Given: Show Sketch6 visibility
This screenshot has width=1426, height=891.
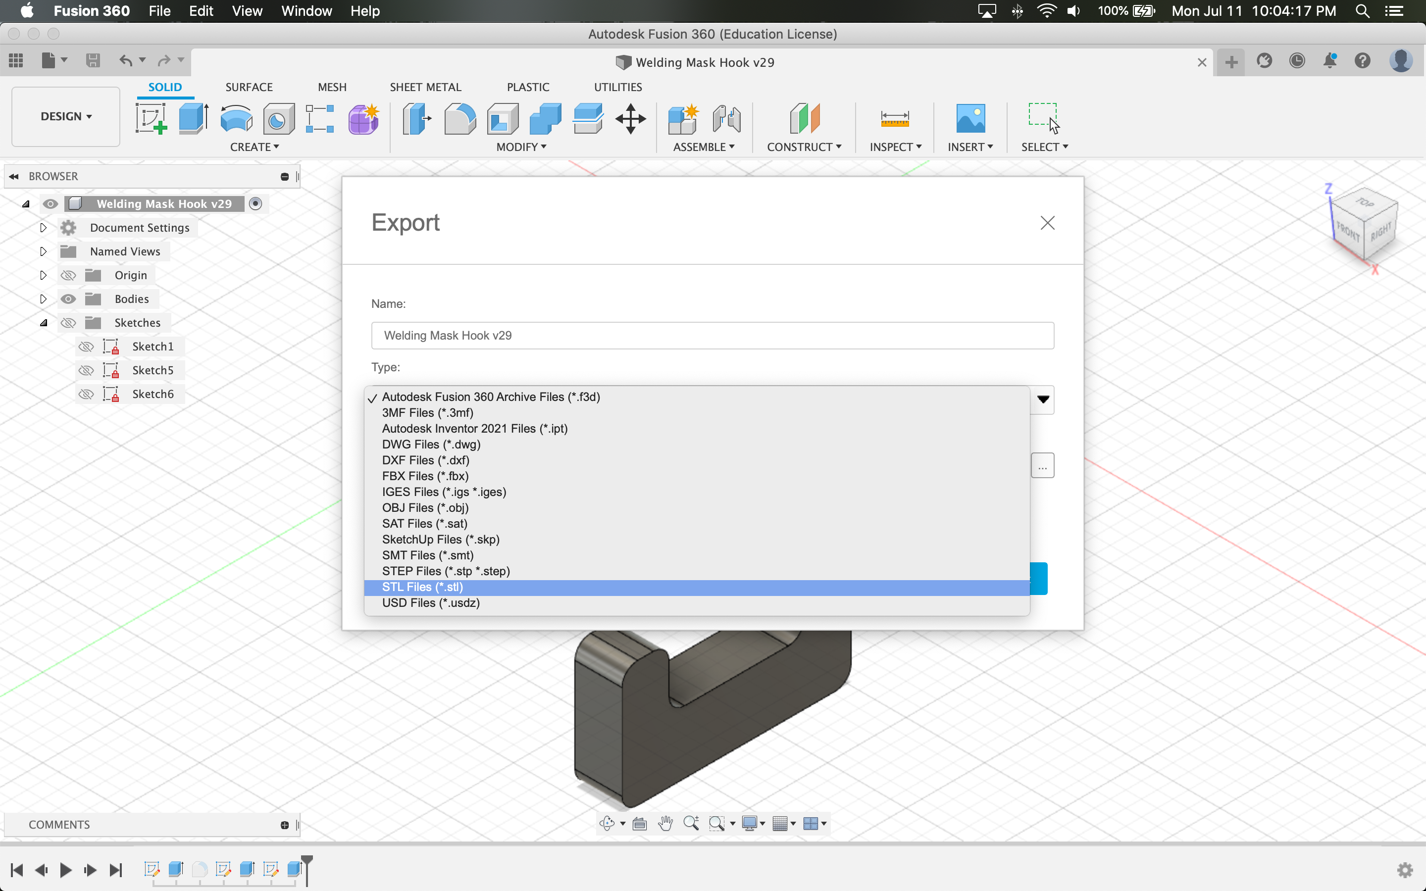Looking at the screenshot, I should pos(86,394).
